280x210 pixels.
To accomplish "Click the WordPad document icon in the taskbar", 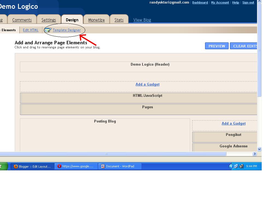I will tap(103, 166).
